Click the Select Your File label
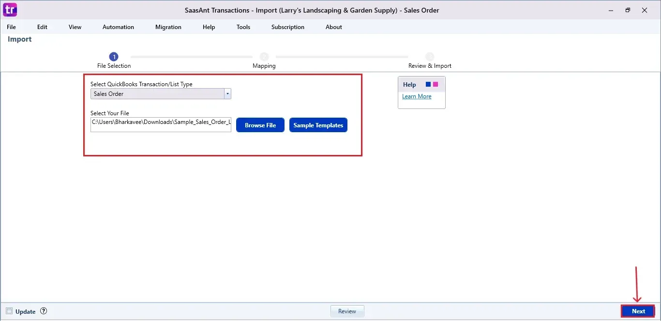This screenshot has height=321, width=661. tap(110, 113)
